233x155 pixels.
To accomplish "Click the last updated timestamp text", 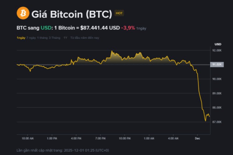I will [63, 150].
